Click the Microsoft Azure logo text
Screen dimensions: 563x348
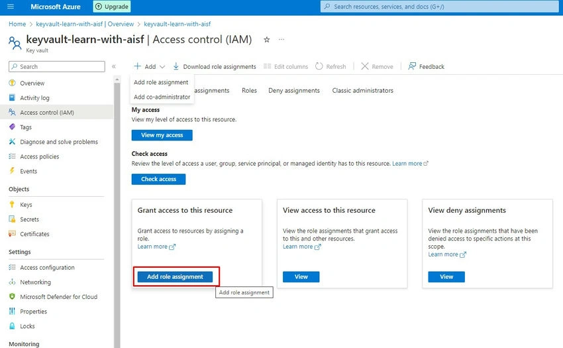click(x=55, y=7)
